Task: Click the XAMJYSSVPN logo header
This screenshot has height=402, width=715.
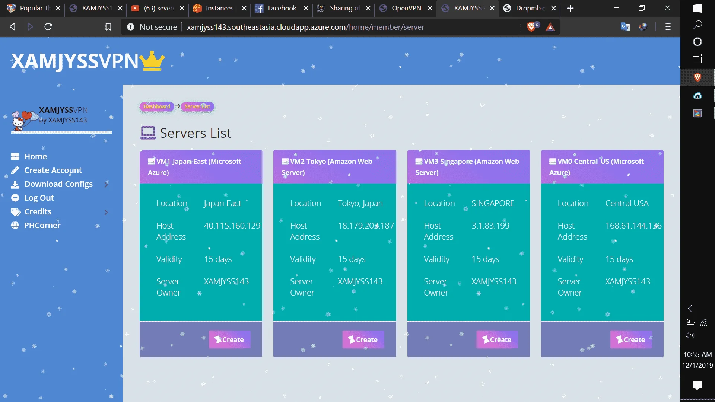Action: click(88, 61)
